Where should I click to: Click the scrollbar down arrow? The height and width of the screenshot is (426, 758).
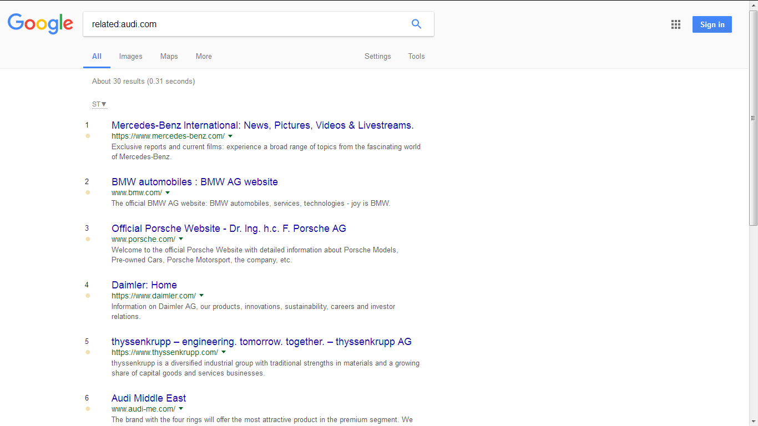(753, 422)
